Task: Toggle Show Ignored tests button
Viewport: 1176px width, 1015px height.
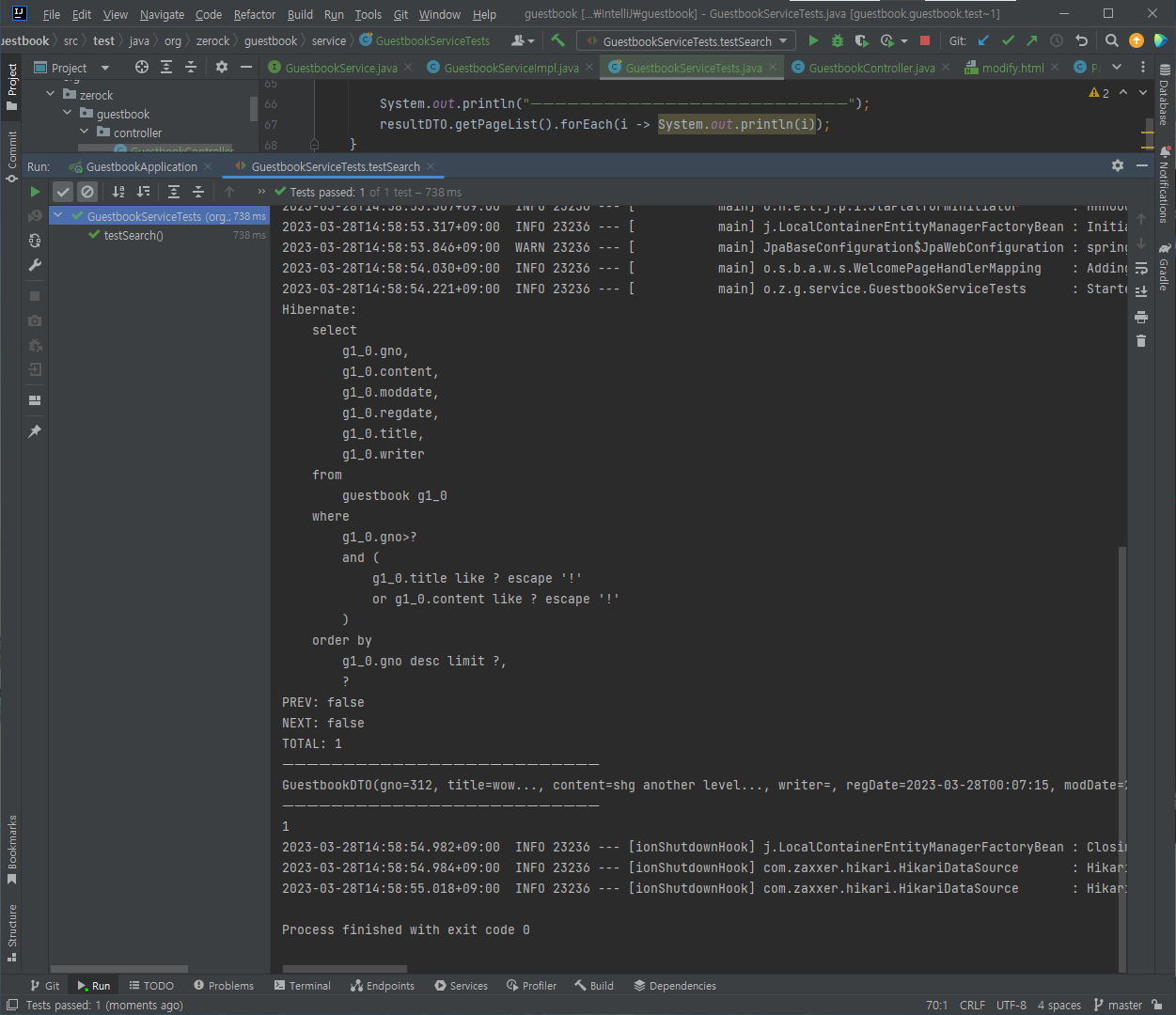Action: pos(87,192)
